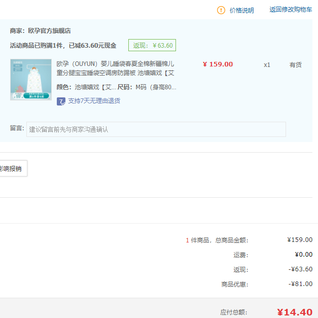
Task: Click the x1 quantity indicator
Action: click(267, 65)
